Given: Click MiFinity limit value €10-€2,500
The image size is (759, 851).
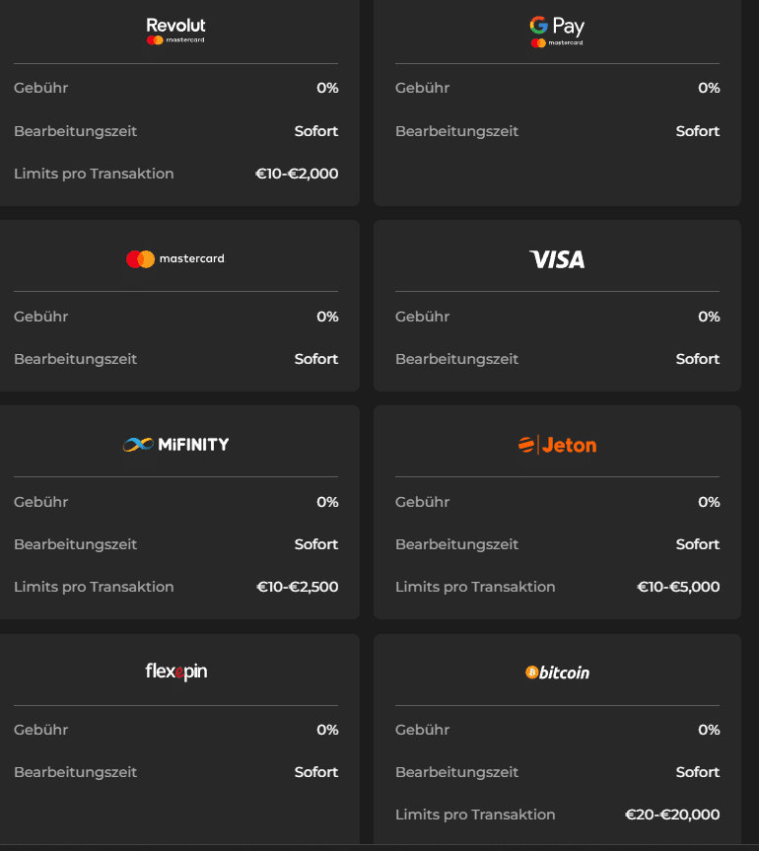Looking at the screenshot, I should [x=297, y=587].
